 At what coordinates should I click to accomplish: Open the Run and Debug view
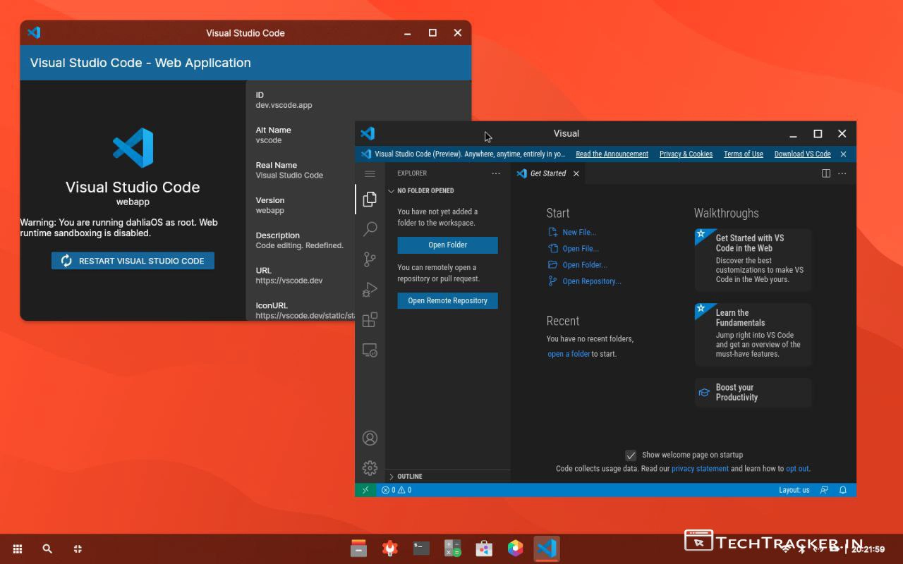(x=370, y=290)
